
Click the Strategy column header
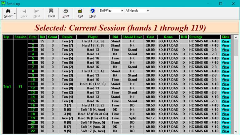click(x=204, y=37)
